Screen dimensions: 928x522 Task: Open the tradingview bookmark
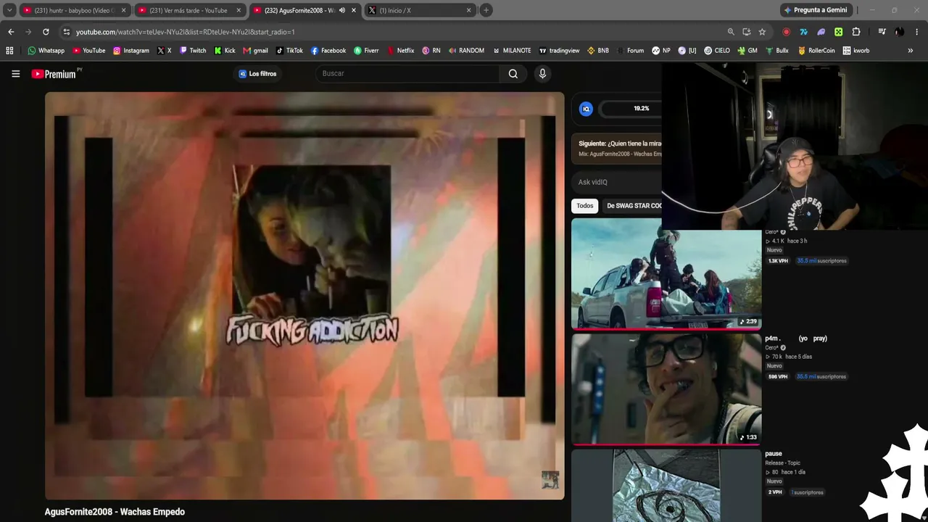[x=558, y=51]
